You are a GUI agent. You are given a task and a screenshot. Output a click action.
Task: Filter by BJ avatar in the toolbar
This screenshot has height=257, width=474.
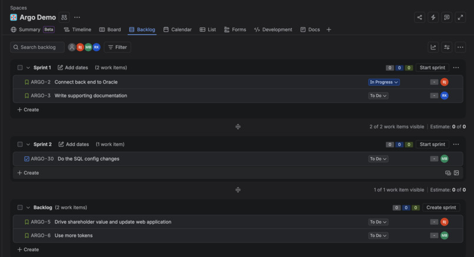(80, 47)
